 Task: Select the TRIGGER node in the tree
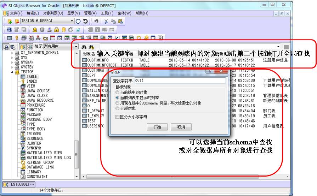[34, 134]
